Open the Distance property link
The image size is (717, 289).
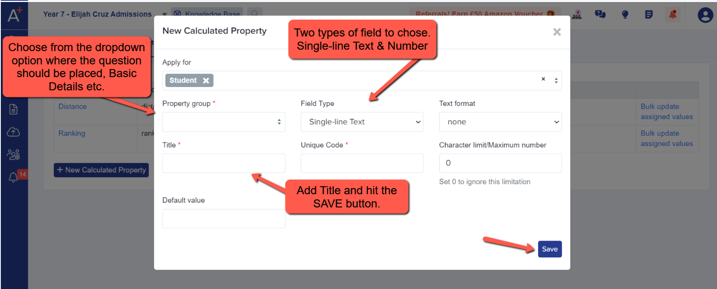pos(73,106)
